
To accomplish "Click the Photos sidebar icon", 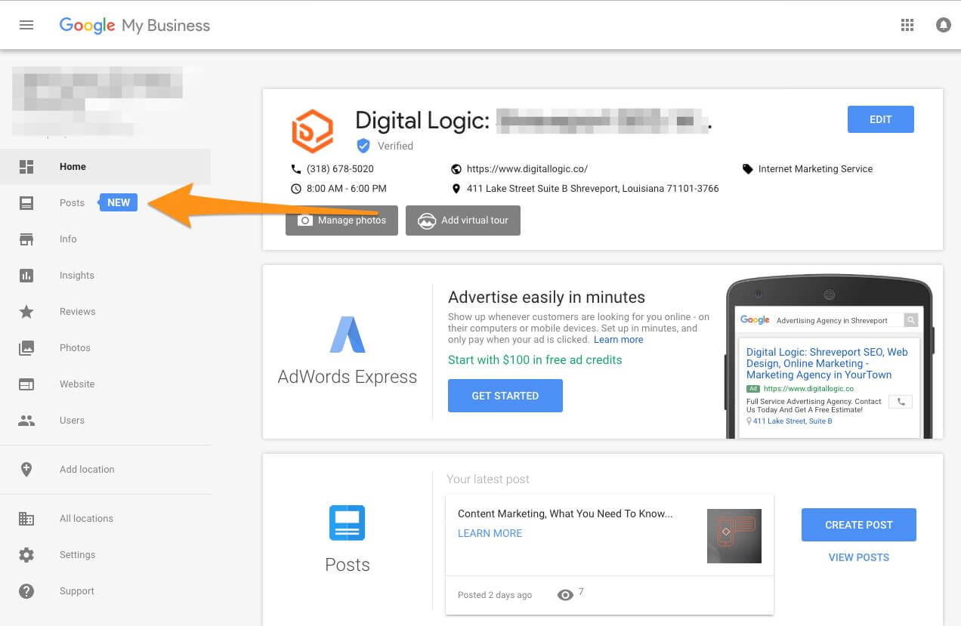I will 26,348.
